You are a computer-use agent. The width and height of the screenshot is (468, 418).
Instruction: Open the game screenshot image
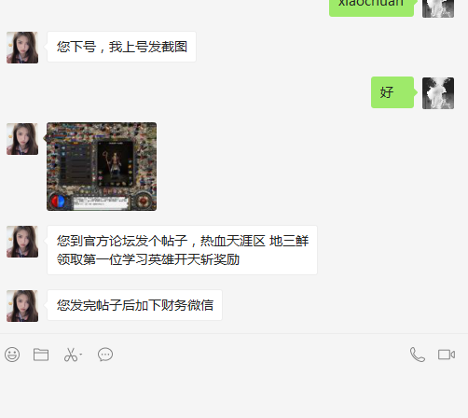pos(102,166)
